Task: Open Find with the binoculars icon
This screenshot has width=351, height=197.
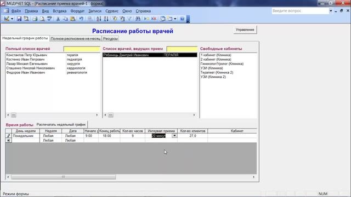Action: (x=138, y=19)
